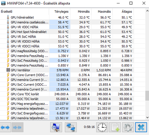Click the scrollbar up arrow
Viewport: 149px width, 135px height.
pyautogui.click(x=147, y=11)
